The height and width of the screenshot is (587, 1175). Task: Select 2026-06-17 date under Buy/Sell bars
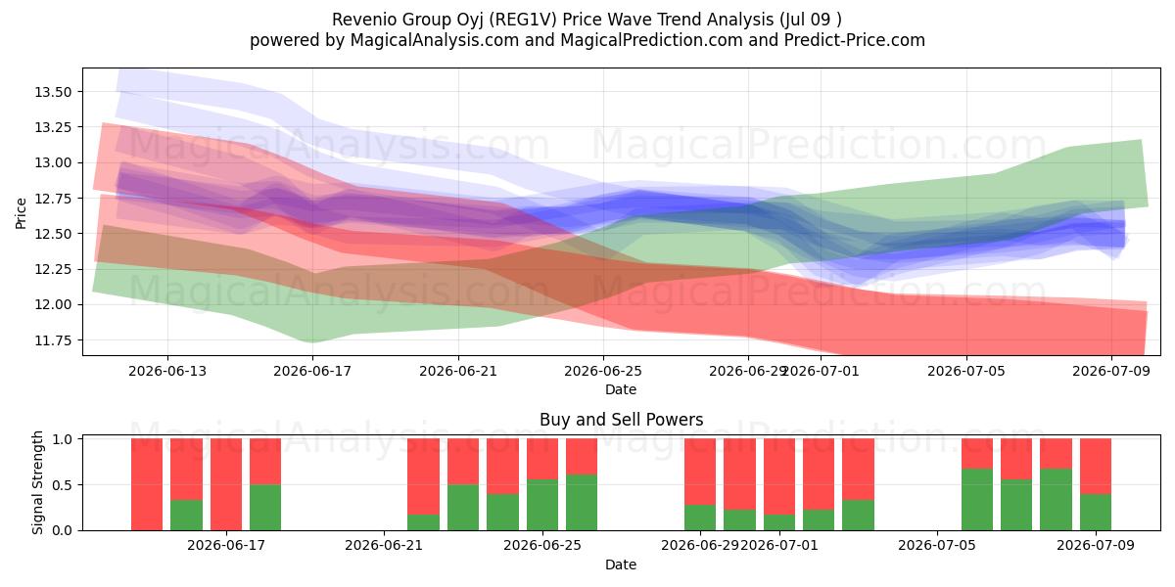226,546
